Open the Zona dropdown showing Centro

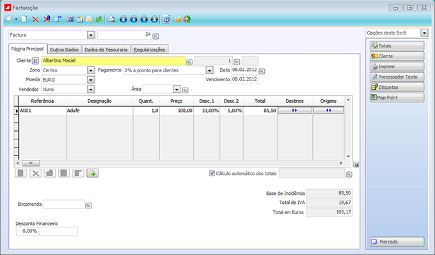point(91,70)
